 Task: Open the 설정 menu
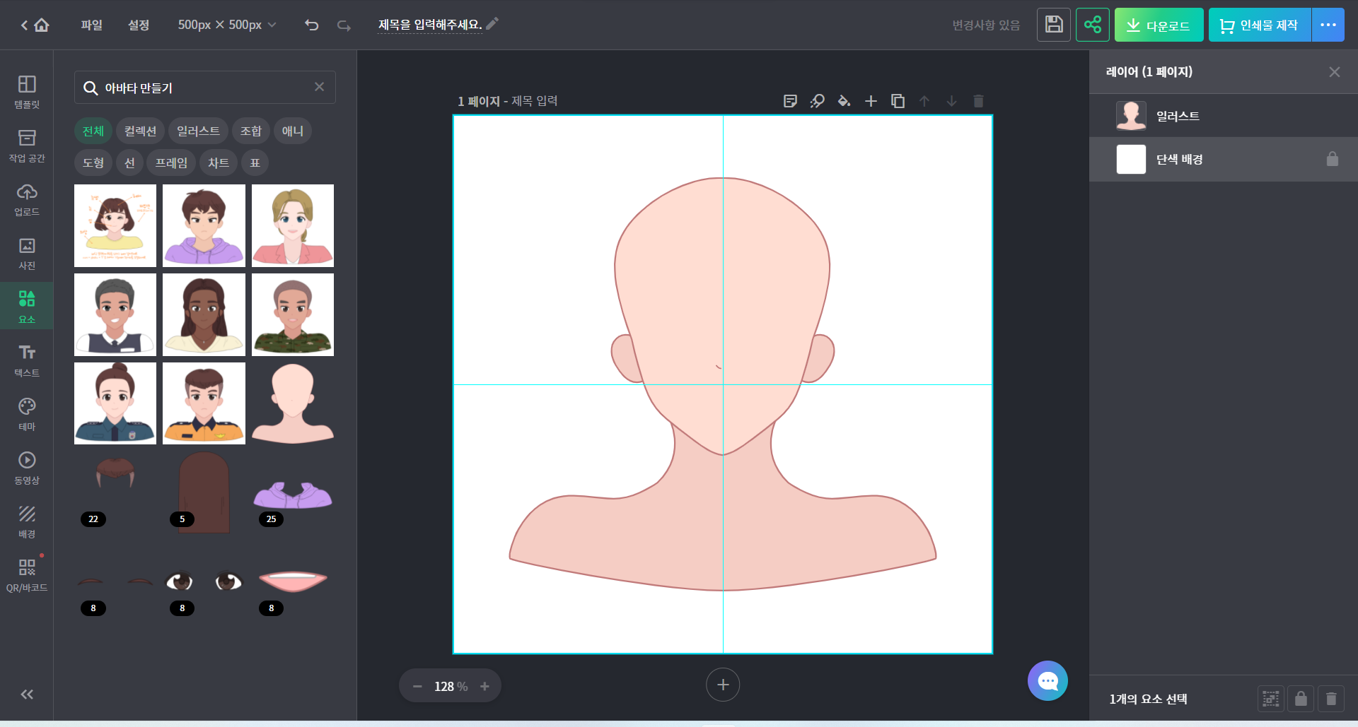coord(139,25)
